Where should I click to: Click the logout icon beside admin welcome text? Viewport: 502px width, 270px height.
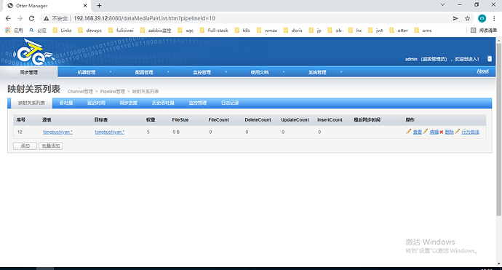click(x=489, y=59)
